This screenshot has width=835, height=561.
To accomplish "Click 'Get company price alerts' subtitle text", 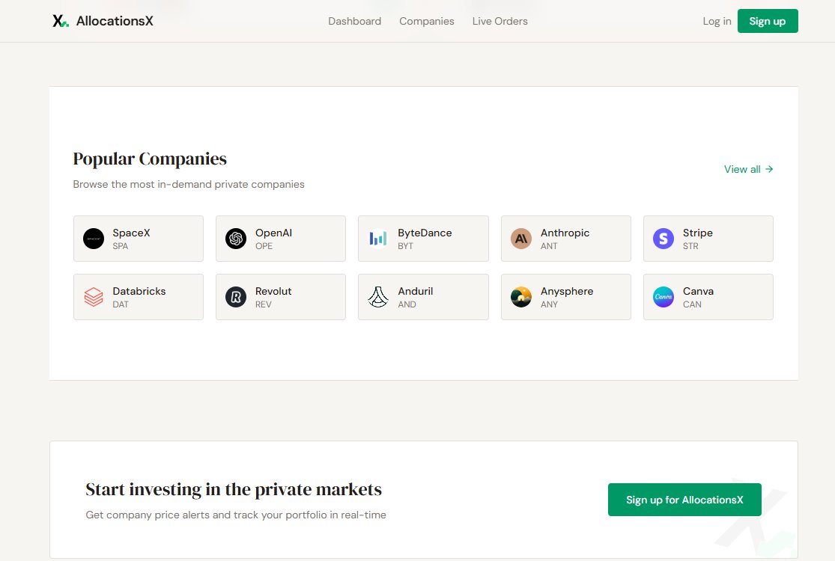I will [236, 515].
